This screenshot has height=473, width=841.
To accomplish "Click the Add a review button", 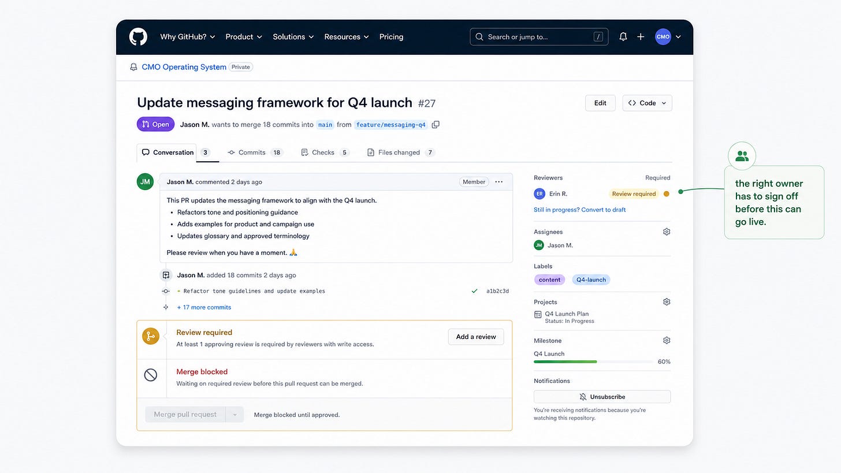I will (476, 337).
